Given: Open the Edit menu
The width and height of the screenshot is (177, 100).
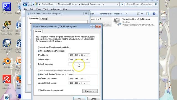Looking at the screenshot, I should [x=32, y=9].
